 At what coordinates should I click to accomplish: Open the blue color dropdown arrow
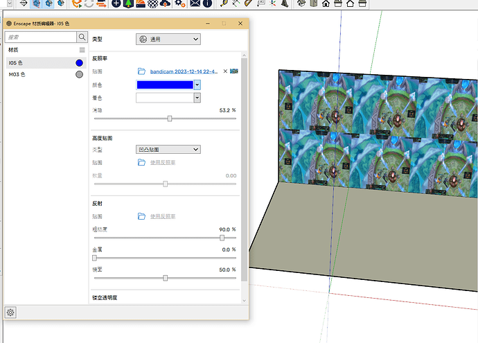(197, 85)
